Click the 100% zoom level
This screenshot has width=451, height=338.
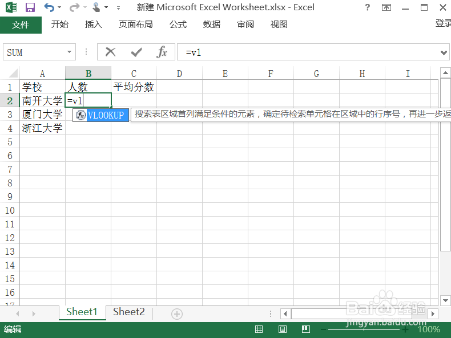point(429,329)
